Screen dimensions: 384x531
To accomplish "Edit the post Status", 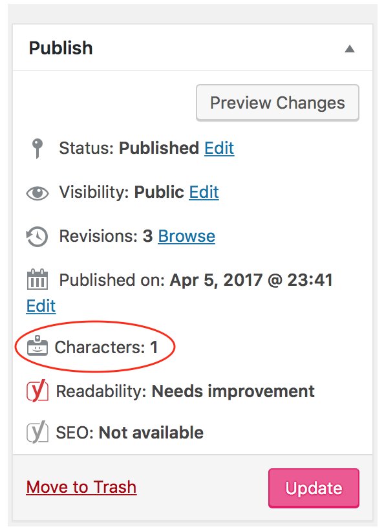I will pos(219,148).
